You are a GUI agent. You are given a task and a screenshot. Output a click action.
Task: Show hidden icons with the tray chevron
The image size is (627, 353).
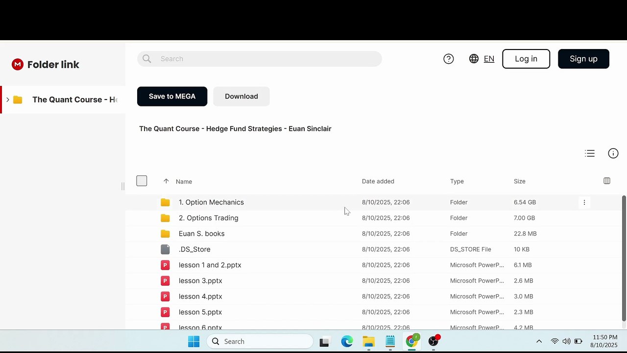tap(539, 341)
